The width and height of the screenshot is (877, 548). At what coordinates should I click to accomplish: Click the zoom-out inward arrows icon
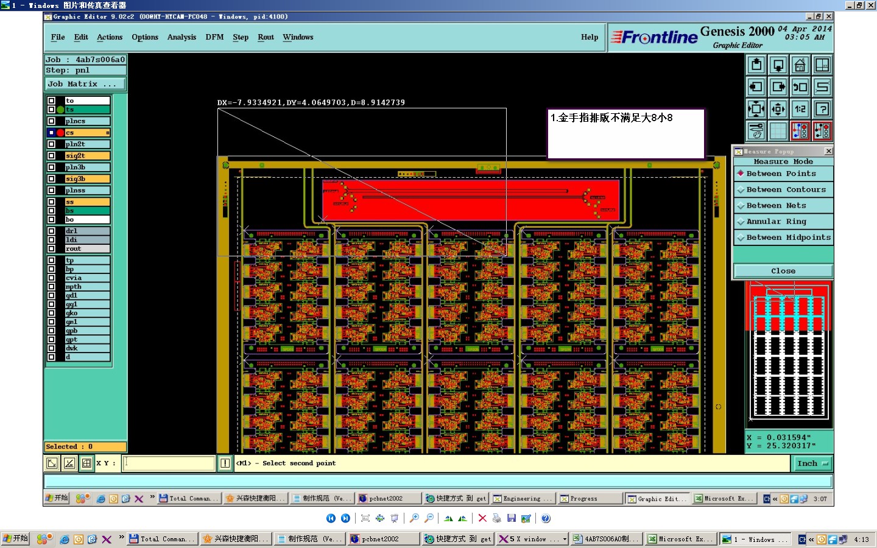pos(778,109)
